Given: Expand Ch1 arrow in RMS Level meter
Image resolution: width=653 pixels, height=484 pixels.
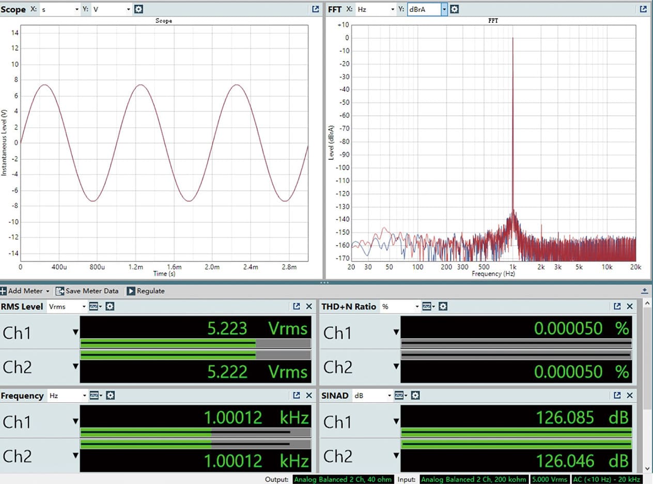Looking at the screenshot, I should [75, 332].
